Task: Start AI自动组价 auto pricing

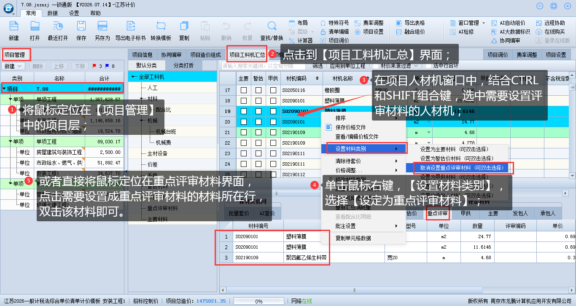Action: 509,23
